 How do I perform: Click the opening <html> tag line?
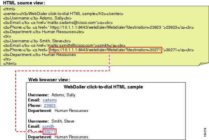9,9
